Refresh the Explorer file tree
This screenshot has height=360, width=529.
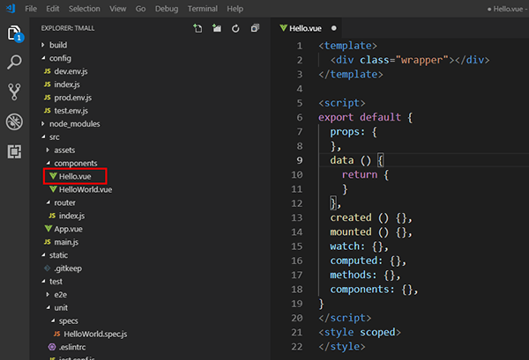coord(236,28)
